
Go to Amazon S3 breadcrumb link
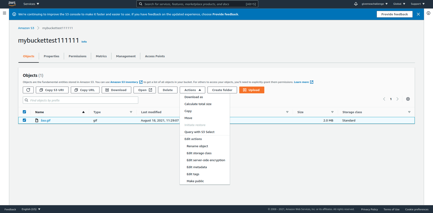tap(26, 28)
